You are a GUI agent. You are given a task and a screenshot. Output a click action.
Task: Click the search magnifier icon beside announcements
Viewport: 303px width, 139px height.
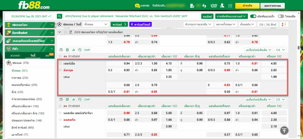(x=60, y=16)
